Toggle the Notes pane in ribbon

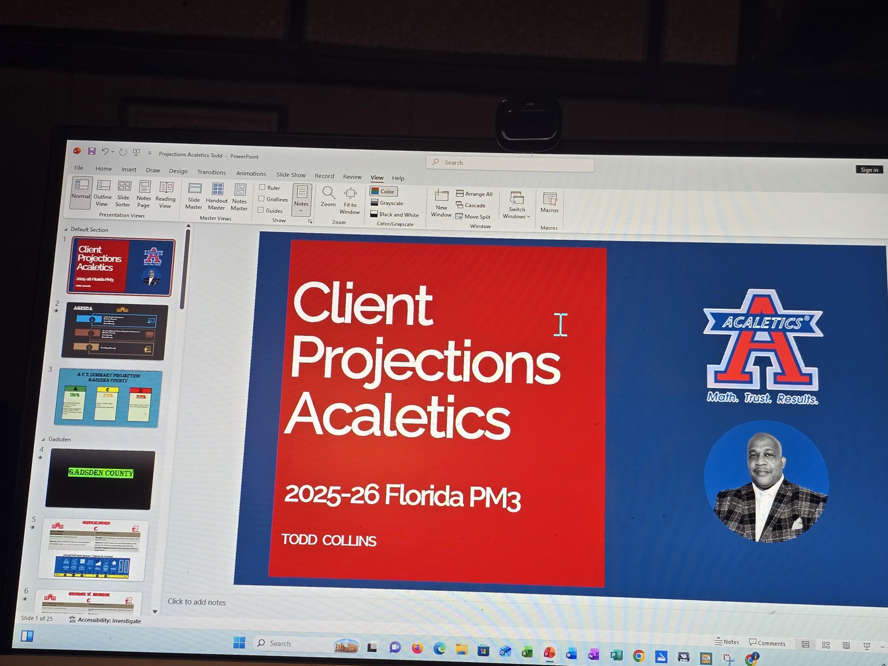coord(302,199)
